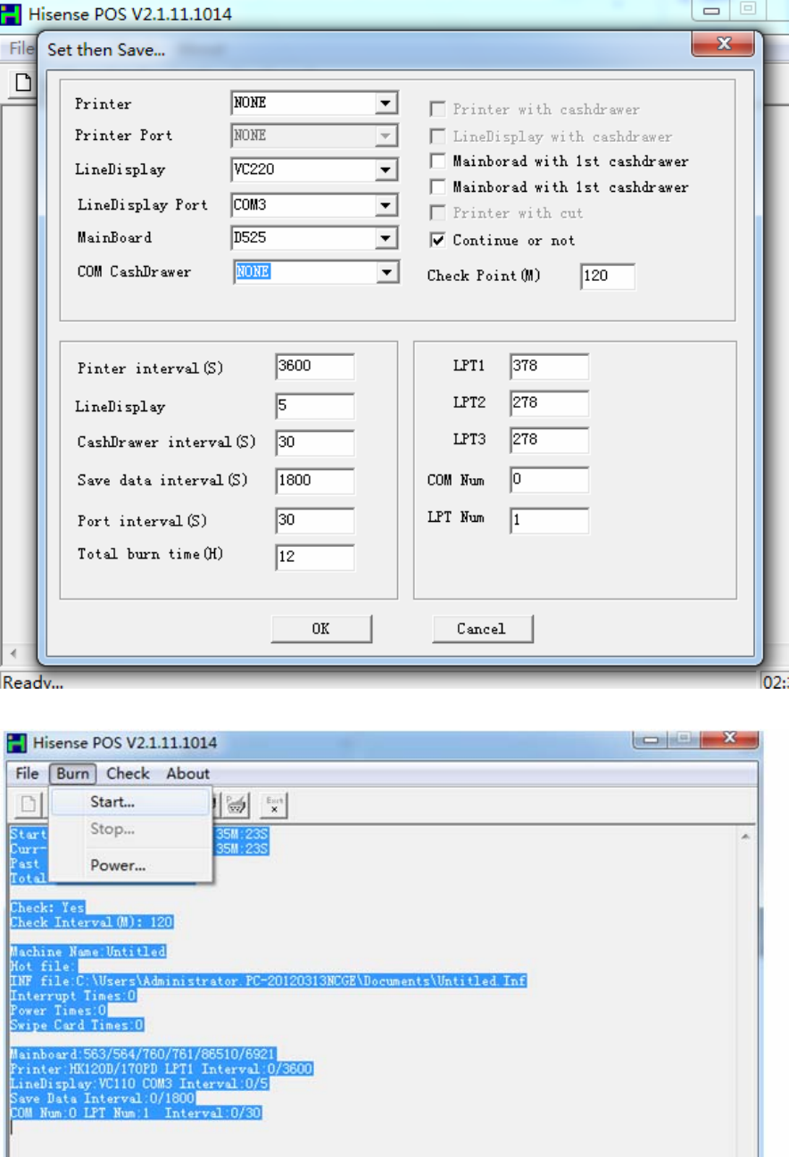Screen dimensions: 789x1157
Task: Click the printer toolbar icon beside Exit
Action: pos(237,805)
